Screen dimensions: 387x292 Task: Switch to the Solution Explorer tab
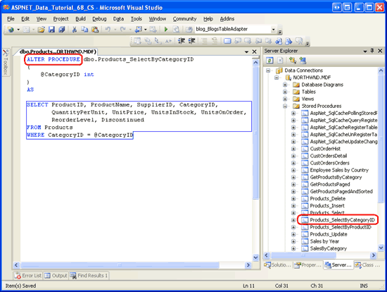(277, 265)
